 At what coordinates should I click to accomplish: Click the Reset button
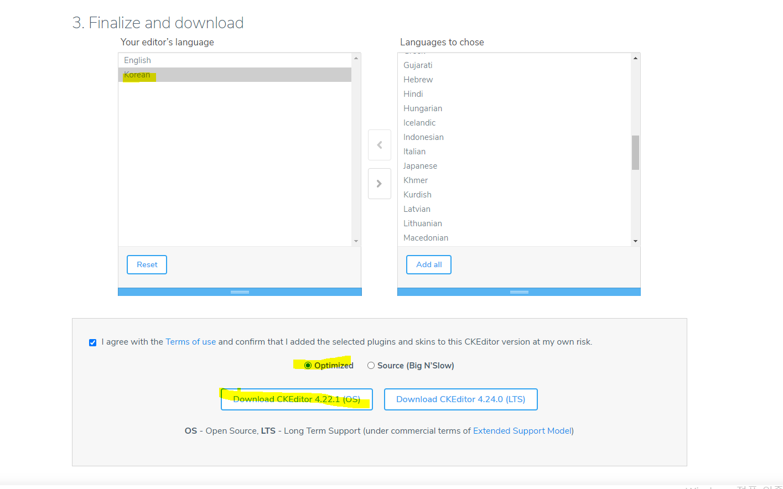(147, 264)
